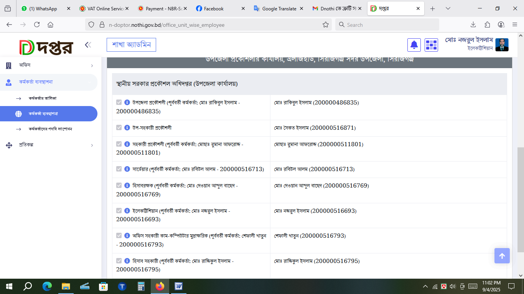Open Firefox from the Windows taskbar
The height and width of the screenshot is (294, 524).
click(160, 286)
